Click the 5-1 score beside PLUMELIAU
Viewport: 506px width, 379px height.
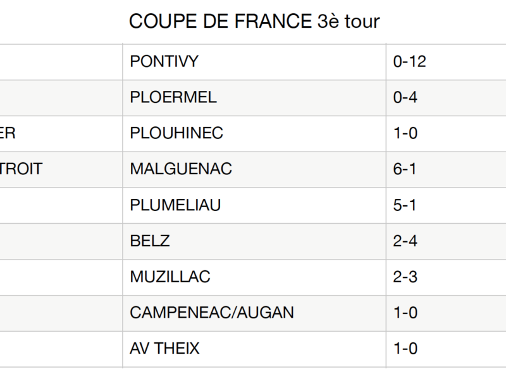click(x=405, y=205)
